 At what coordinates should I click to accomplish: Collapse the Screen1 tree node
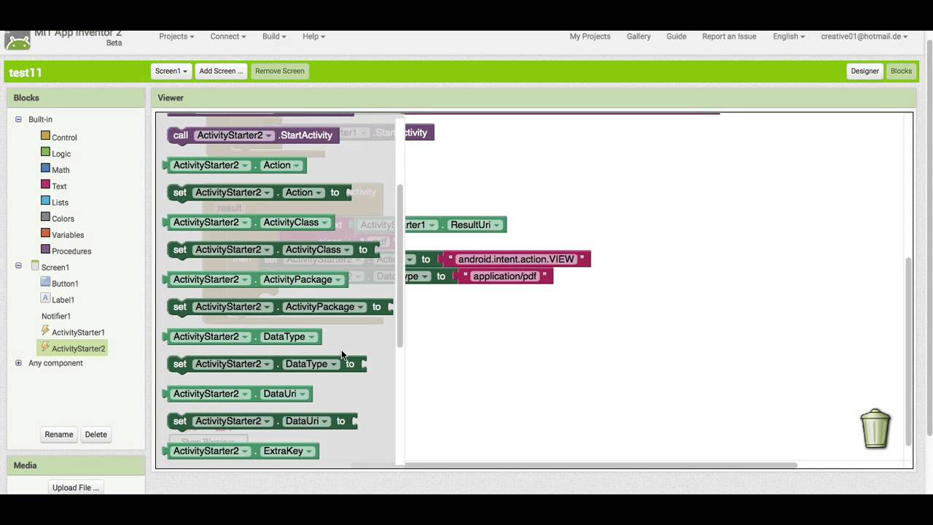[x=18, y=265]
